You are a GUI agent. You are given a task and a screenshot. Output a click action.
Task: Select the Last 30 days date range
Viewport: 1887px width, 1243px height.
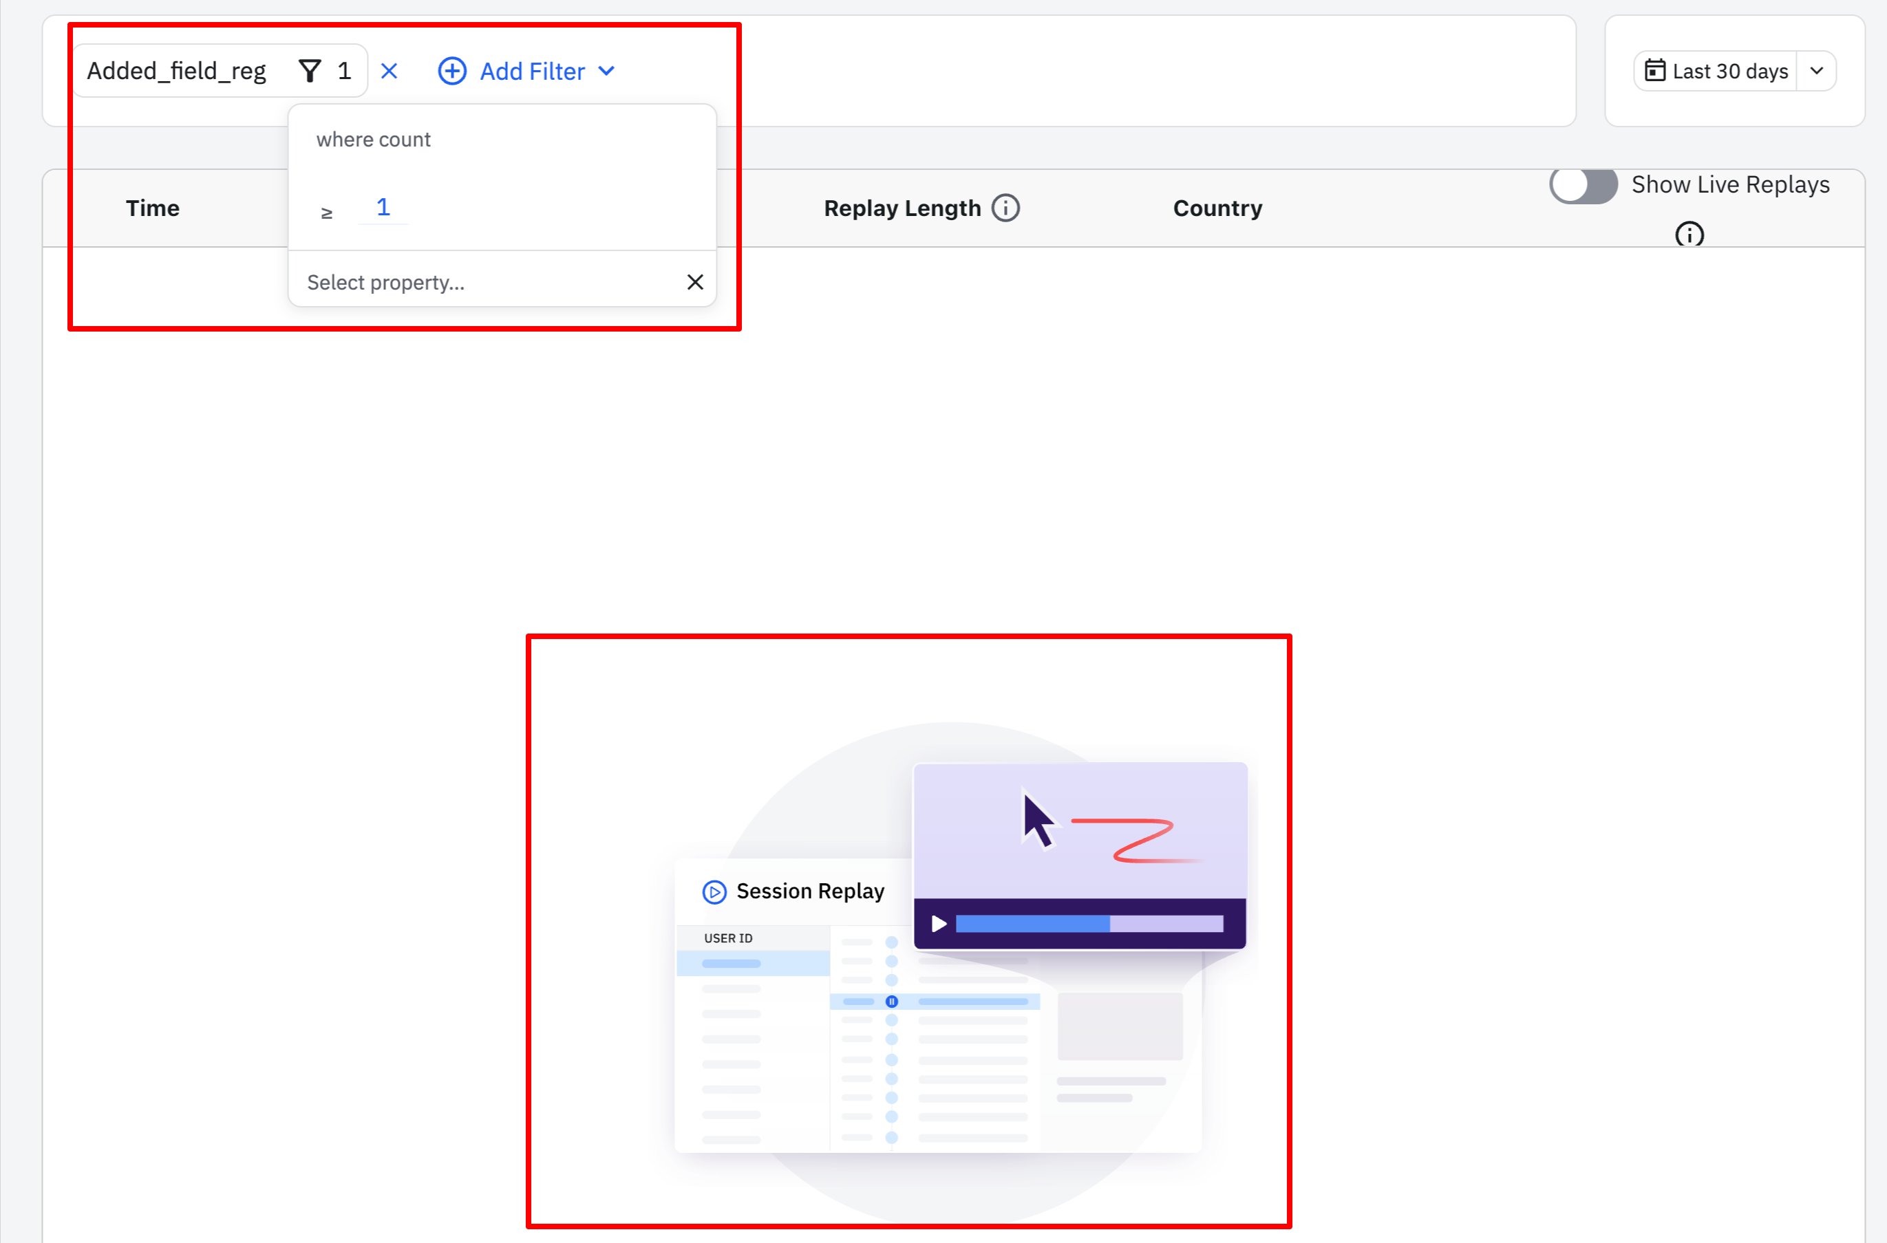point(1729,72)
